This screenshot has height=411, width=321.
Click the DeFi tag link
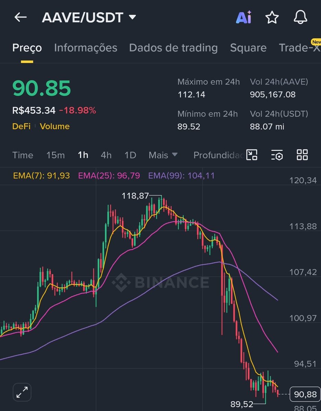tap(21, 126)
